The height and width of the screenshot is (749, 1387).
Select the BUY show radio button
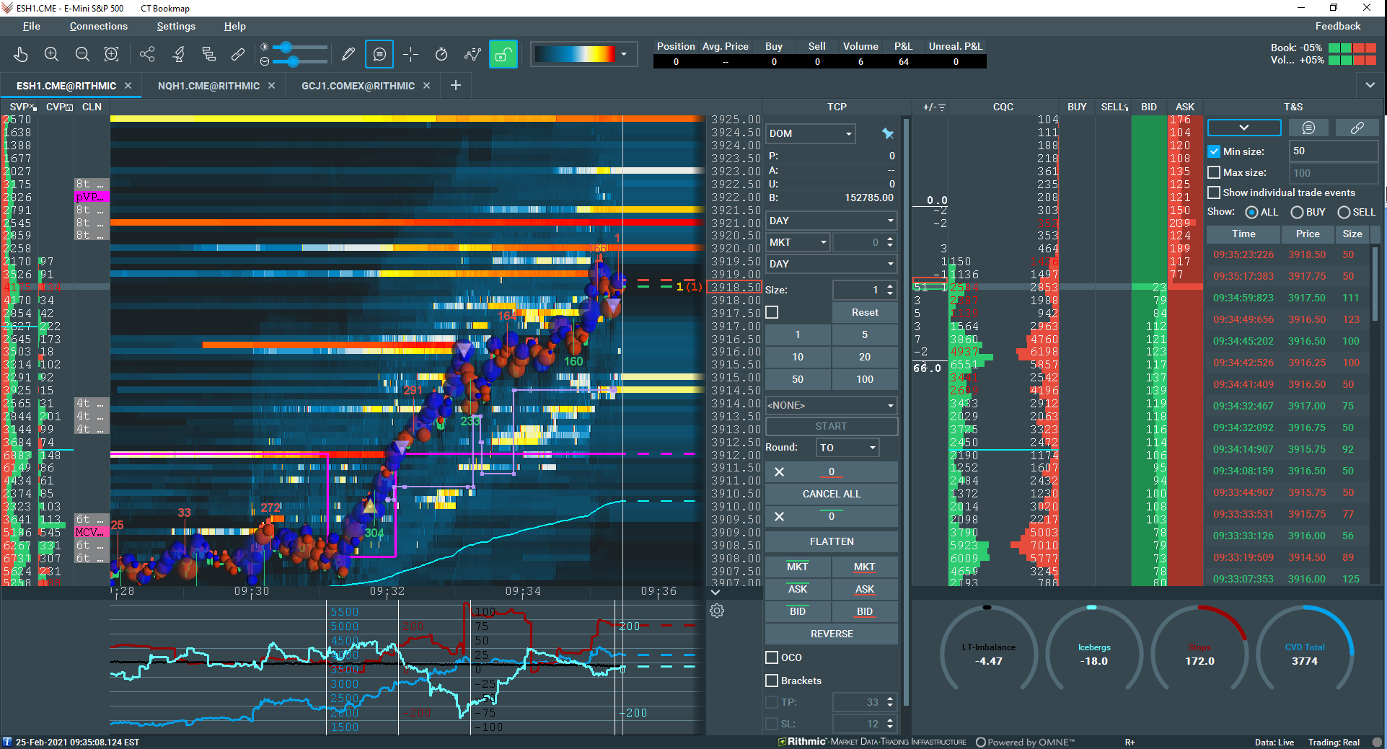click(x=1297, y=212)
